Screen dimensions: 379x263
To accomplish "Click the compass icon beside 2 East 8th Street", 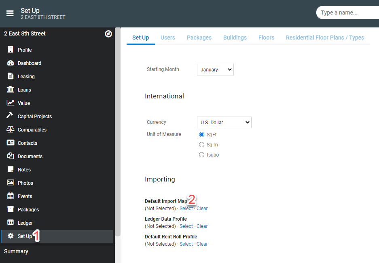I will 108,34.
